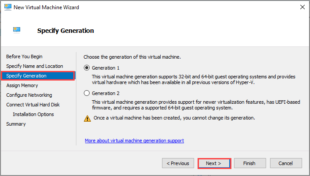Screen dimensions: 310x176
Task: Click the Generation 1 description paragraph
Action: tap(194, 79)
